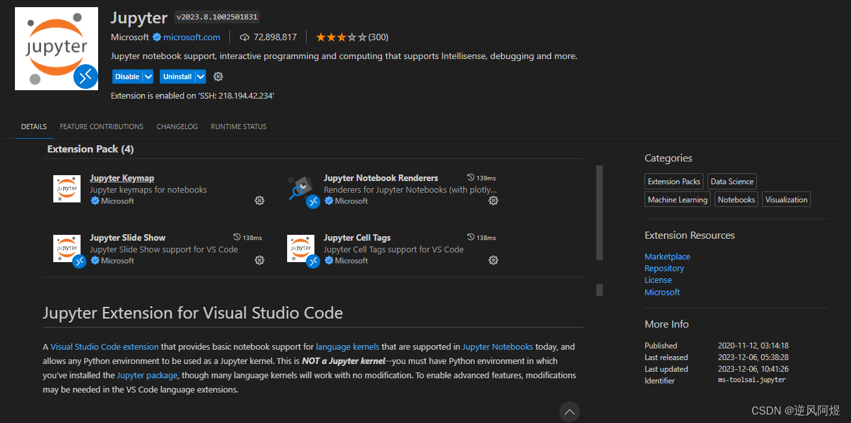851x423 pixels.
Task: Expand the Uninstall button dropdown arrow
Action: pos(200,77)
